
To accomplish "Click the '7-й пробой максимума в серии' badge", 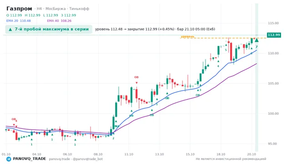I will pyautogui.click(x=49, y=29).
